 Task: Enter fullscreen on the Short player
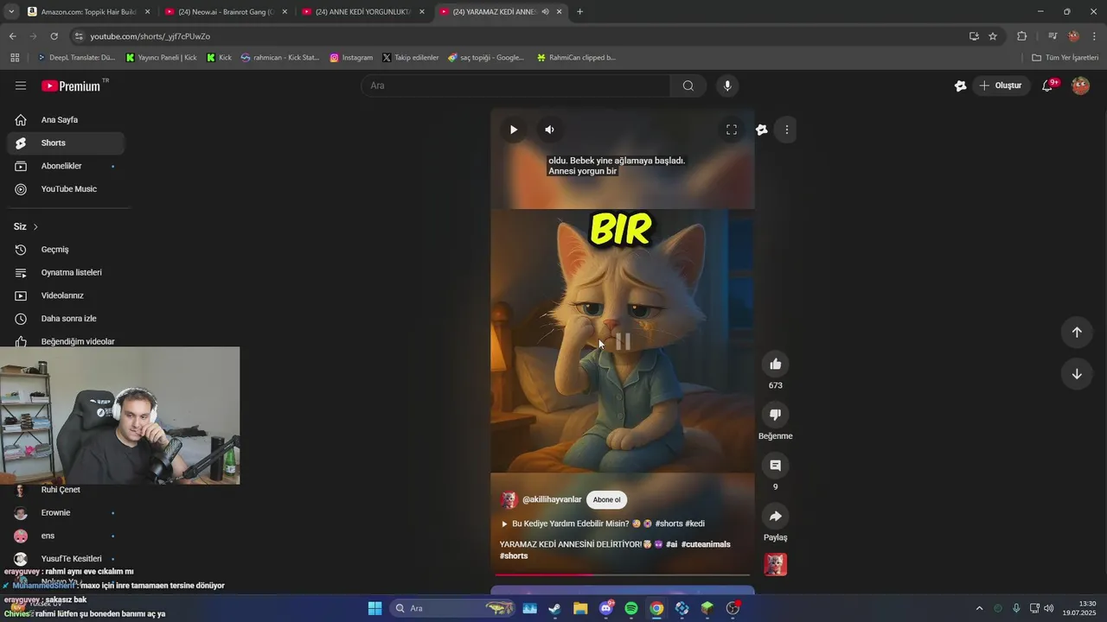(x=732, y=130)
